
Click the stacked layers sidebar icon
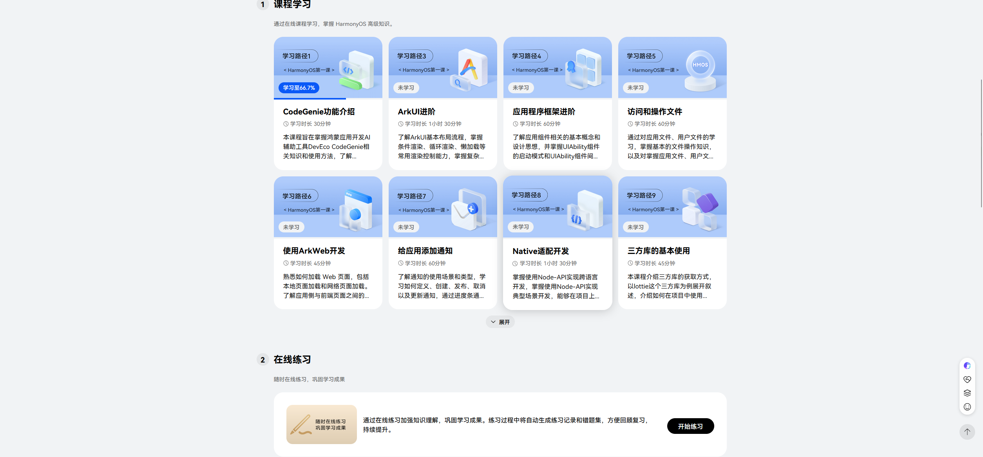click(967, 393)
